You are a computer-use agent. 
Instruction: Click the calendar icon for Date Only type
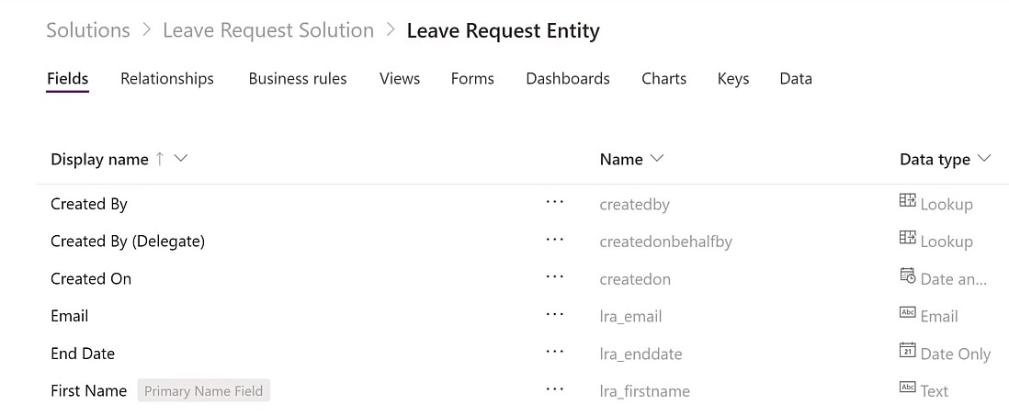pyautogui.click(x=907, y=351)
